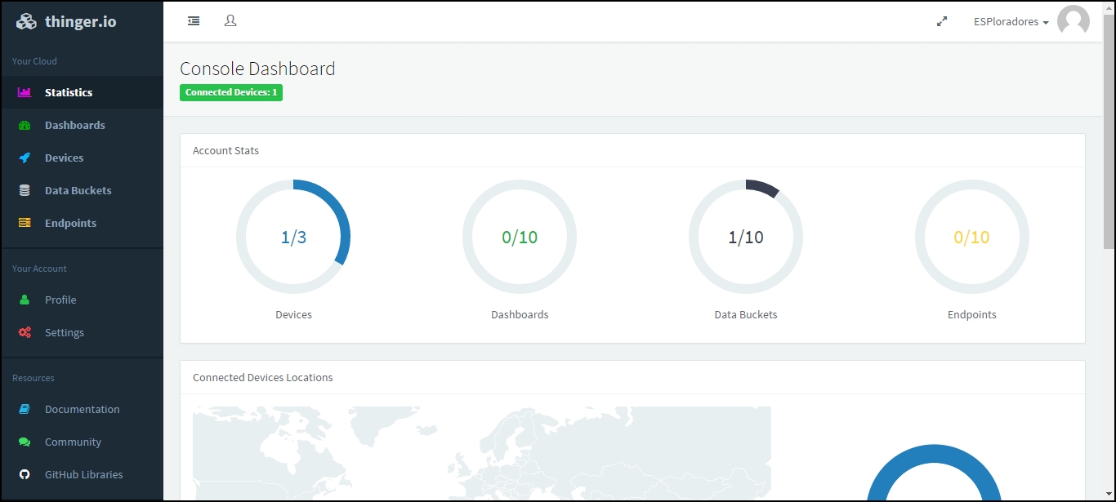Viewport: 1116px width, 502px height.
Task: Click the Endpoints label under the ring
Action: coord(972,314)
